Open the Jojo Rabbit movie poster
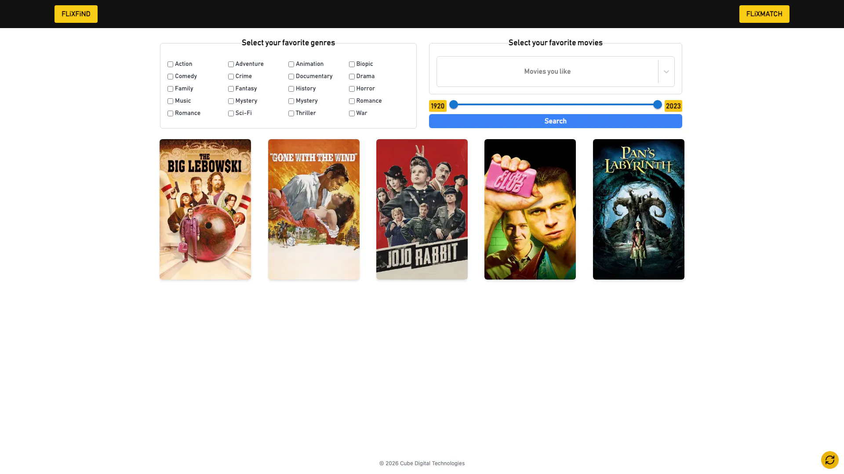This screenshot has height=474, width=844. click(x=422, y=209)
